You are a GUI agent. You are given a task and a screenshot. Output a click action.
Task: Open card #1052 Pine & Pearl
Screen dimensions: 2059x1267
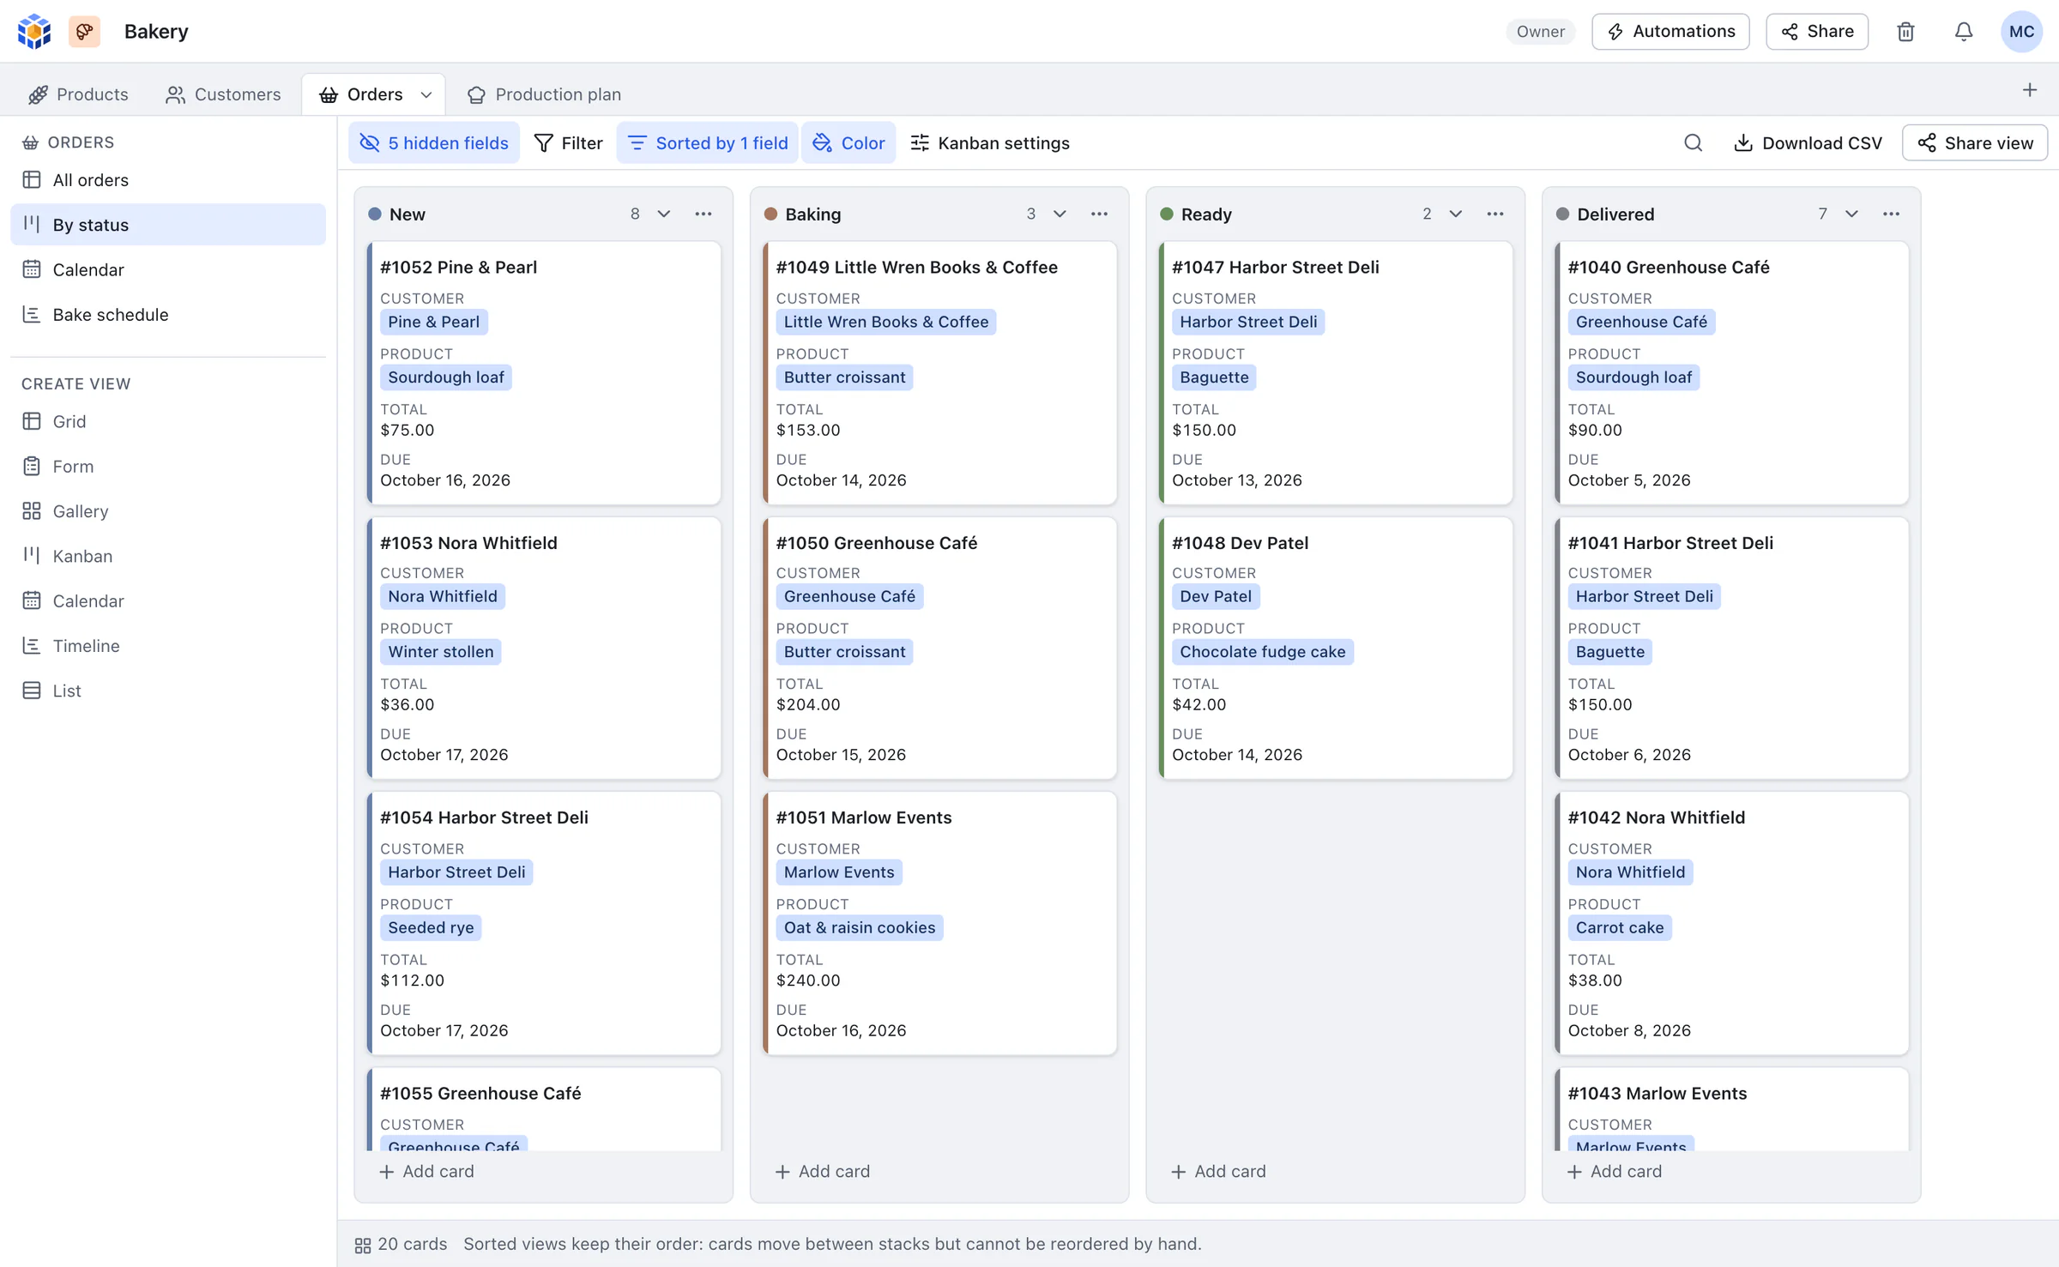pos(544,372)
